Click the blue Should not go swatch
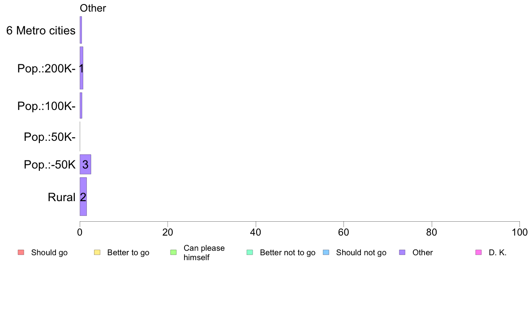 326,253
